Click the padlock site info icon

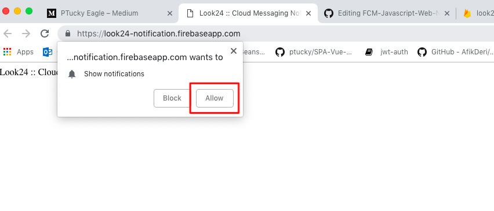click(67, 34)
